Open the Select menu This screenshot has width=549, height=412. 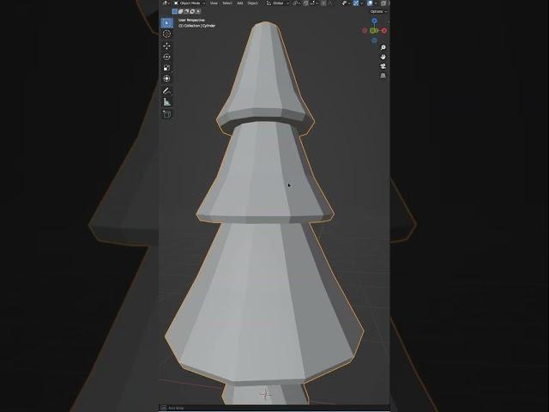pyautogui.click(x=227, y=3)
